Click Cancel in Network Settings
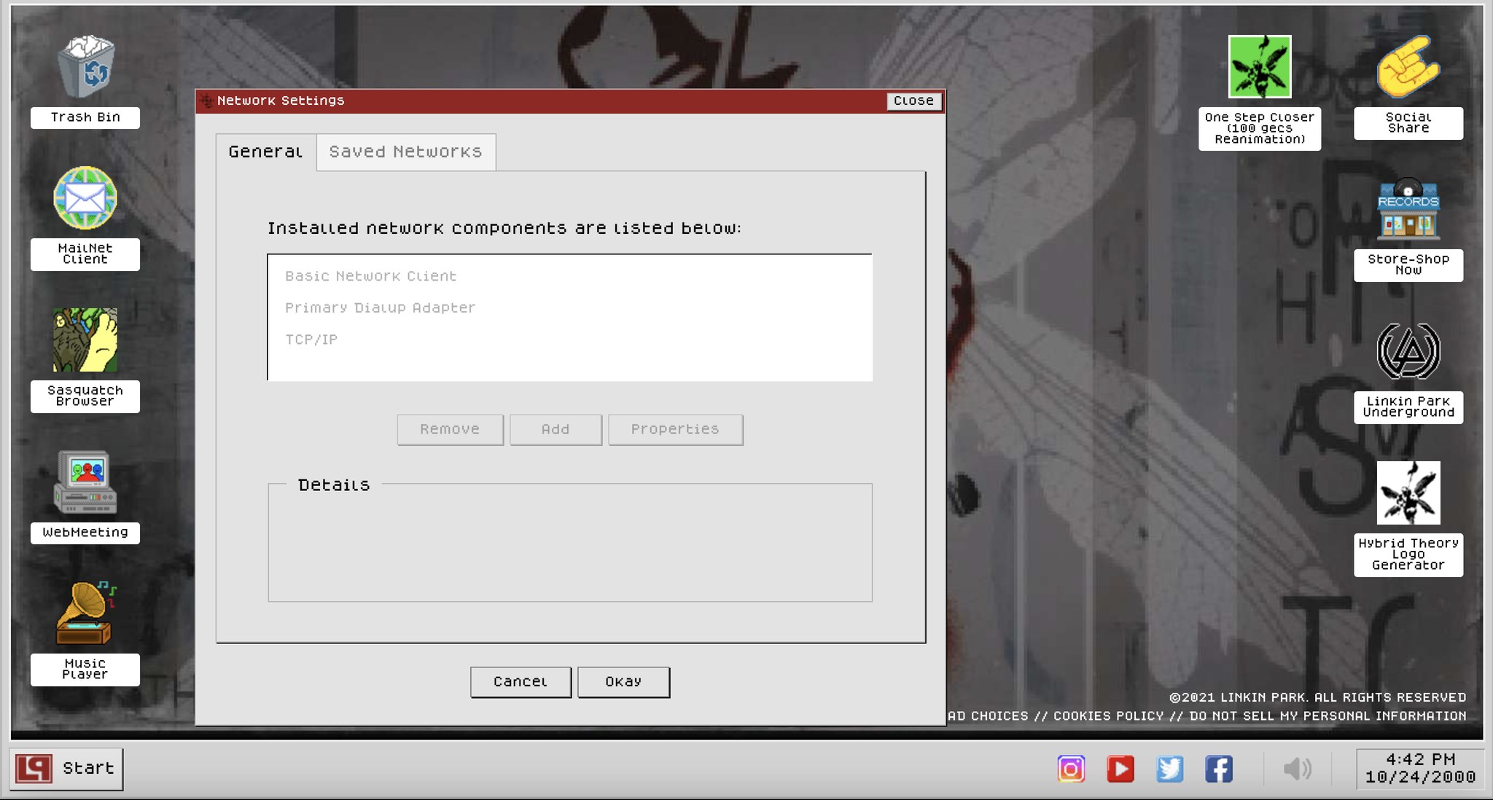Viewport: 1493px width, 800px height. click(521, 682)
